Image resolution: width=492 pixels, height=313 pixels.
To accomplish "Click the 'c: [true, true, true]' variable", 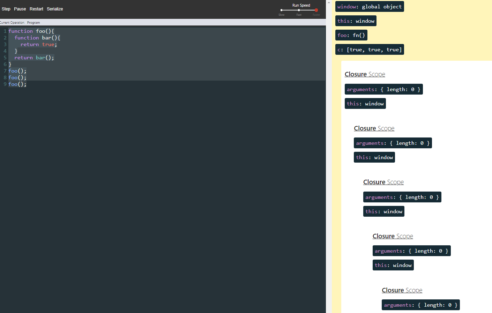I will 370,50.
